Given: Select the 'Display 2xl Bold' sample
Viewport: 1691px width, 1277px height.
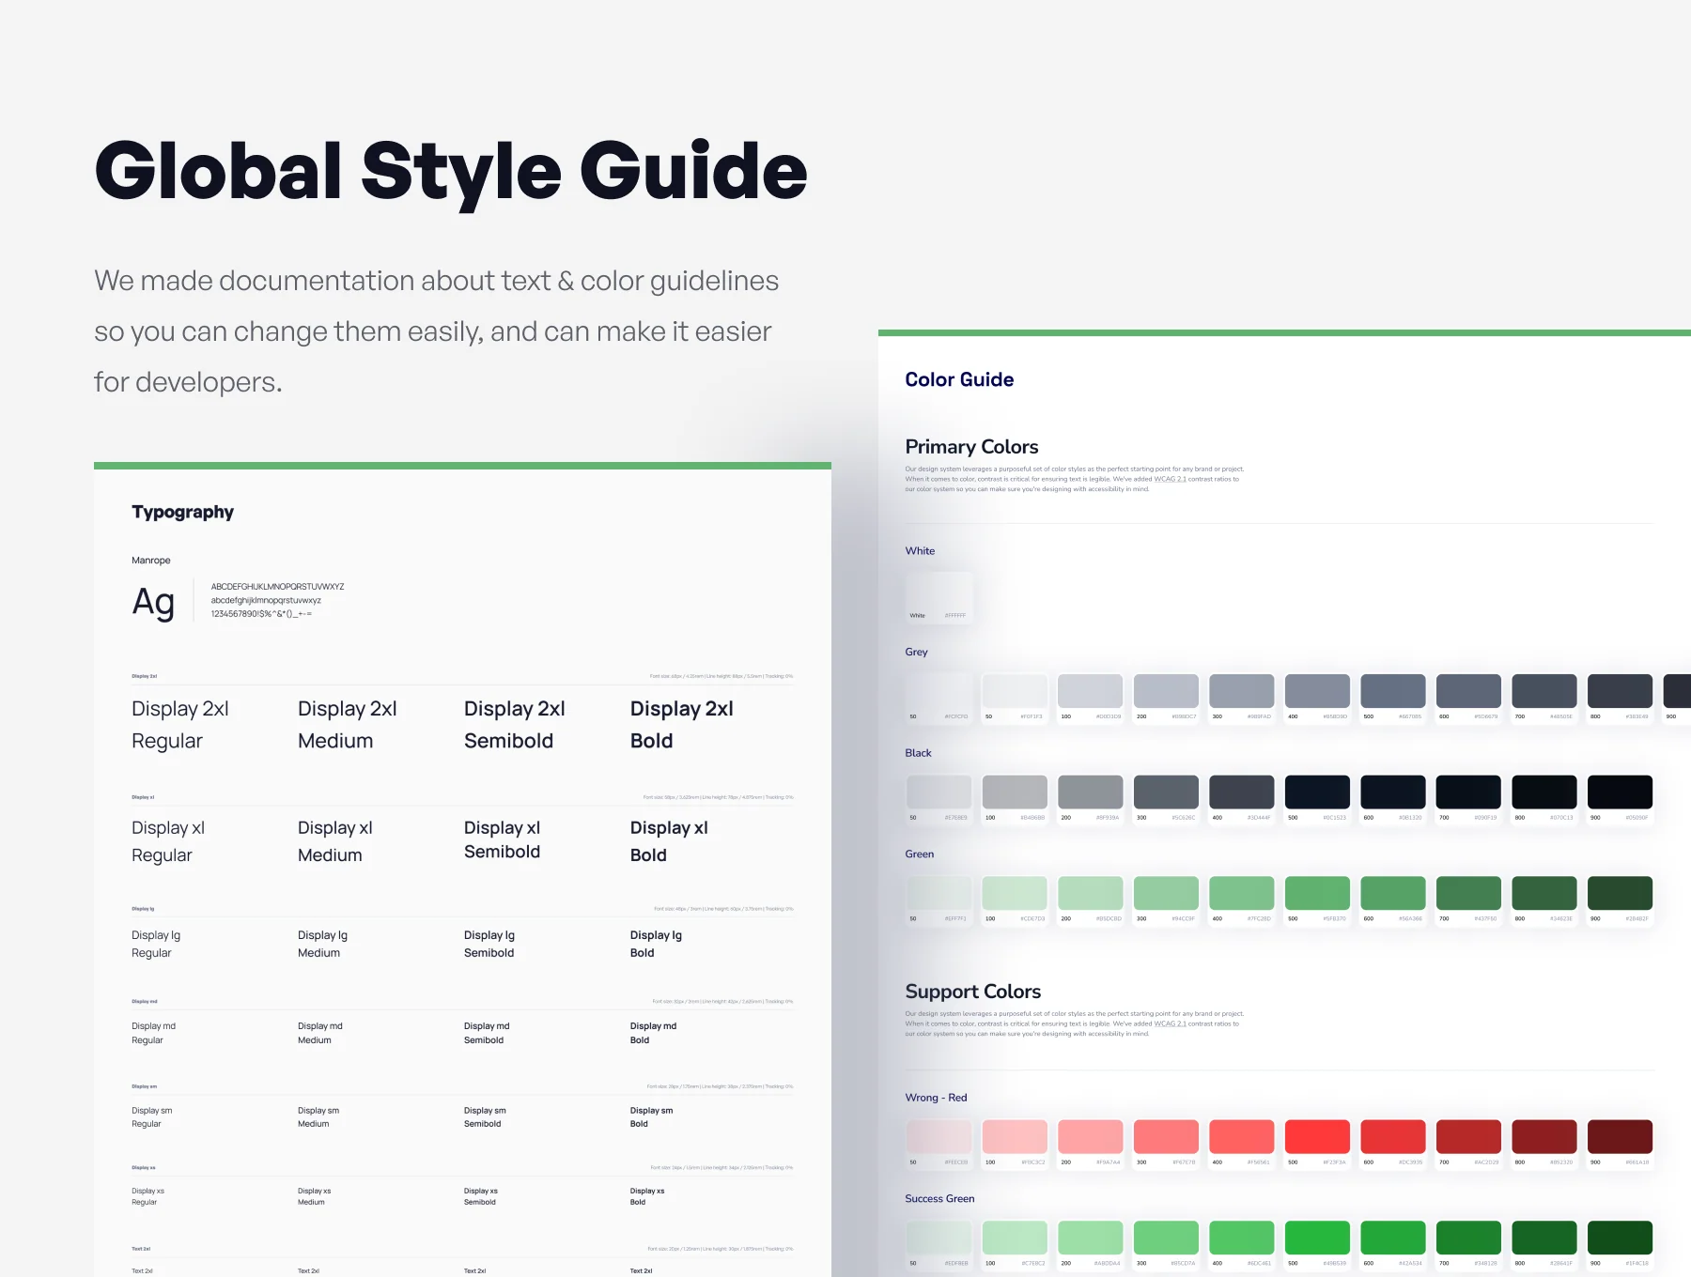Looking at the screenshot, I should tap(682, 725).
